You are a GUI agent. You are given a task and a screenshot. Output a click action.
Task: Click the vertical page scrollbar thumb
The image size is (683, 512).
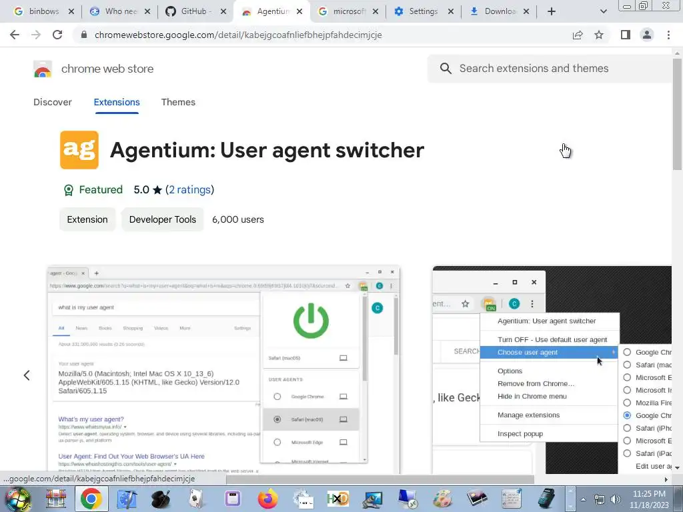point(677,113)
